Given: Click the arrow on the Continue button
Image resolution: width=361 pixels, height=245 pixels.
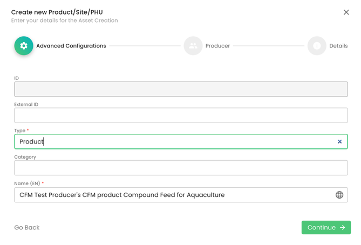Looking at the screenshot, I should pyautogui.click(x=343, y=228).
